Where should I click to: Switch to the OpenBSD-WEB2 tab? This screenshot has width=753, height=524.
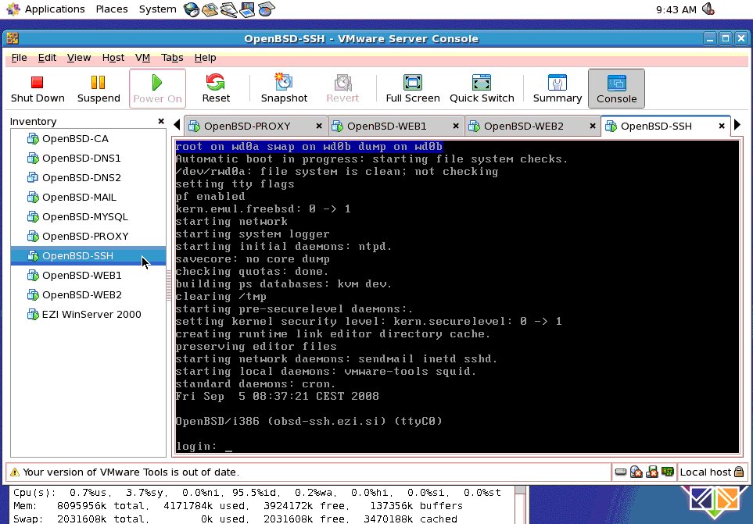(x=523, y=126)
